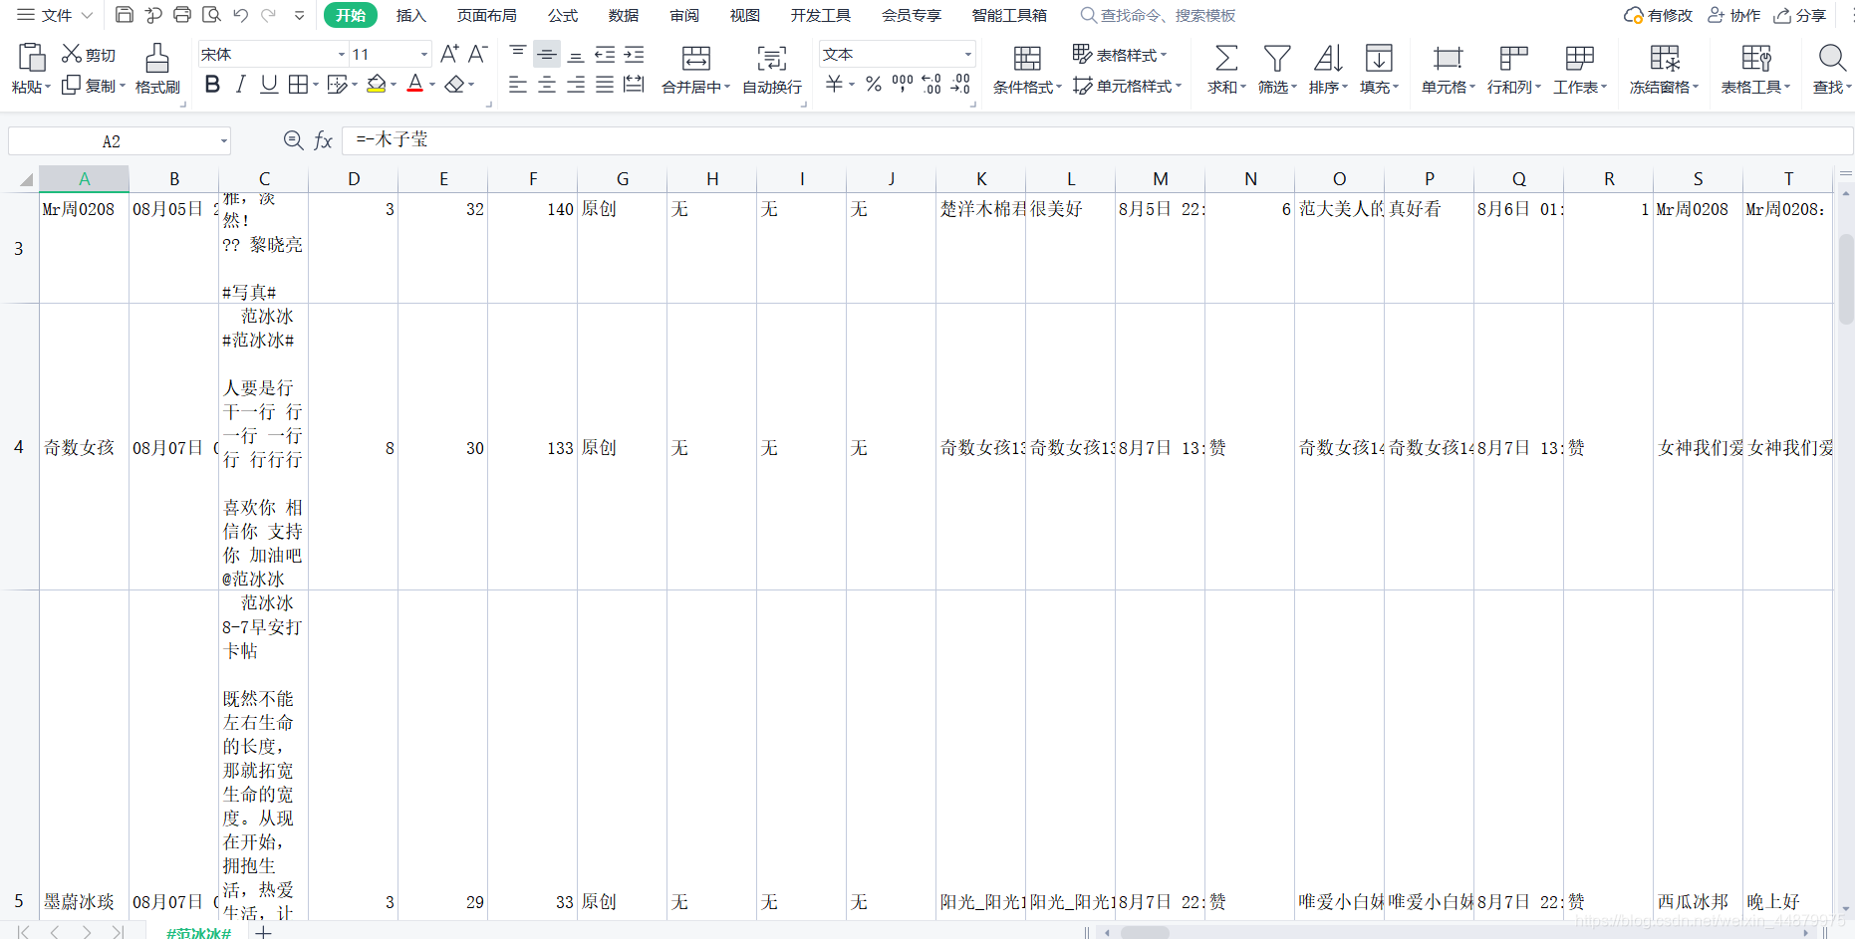Switch to the 插入 ribbon tab
This screenshot has height=939, width=1855.
click(x=411, y=15)
